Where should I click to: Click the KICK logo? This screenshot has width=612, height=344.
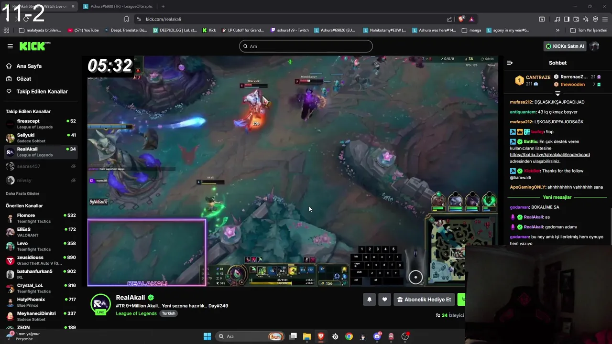pyautogui.click(x=34, y=46)
